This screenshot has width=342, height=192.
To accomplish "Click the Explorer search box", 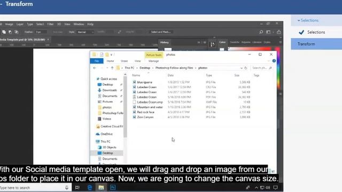I will click(x=262, y=68).
